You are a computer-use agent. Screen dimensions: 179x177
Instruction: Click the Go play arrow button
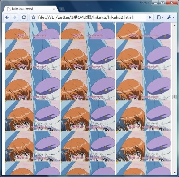(x=150, y=17)
